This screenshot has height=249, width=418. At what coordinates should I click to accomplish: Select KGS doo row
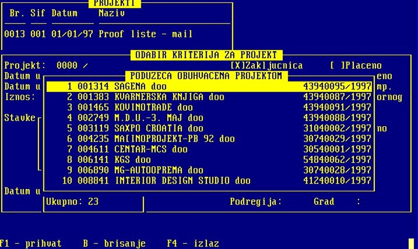point(210,160)
